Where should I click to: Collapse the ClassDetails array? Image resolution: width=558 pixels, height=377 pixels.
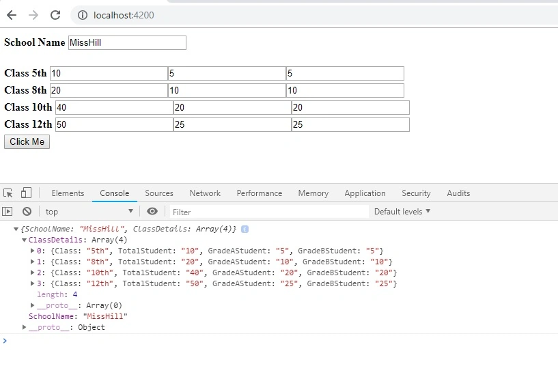pos(24,240)
